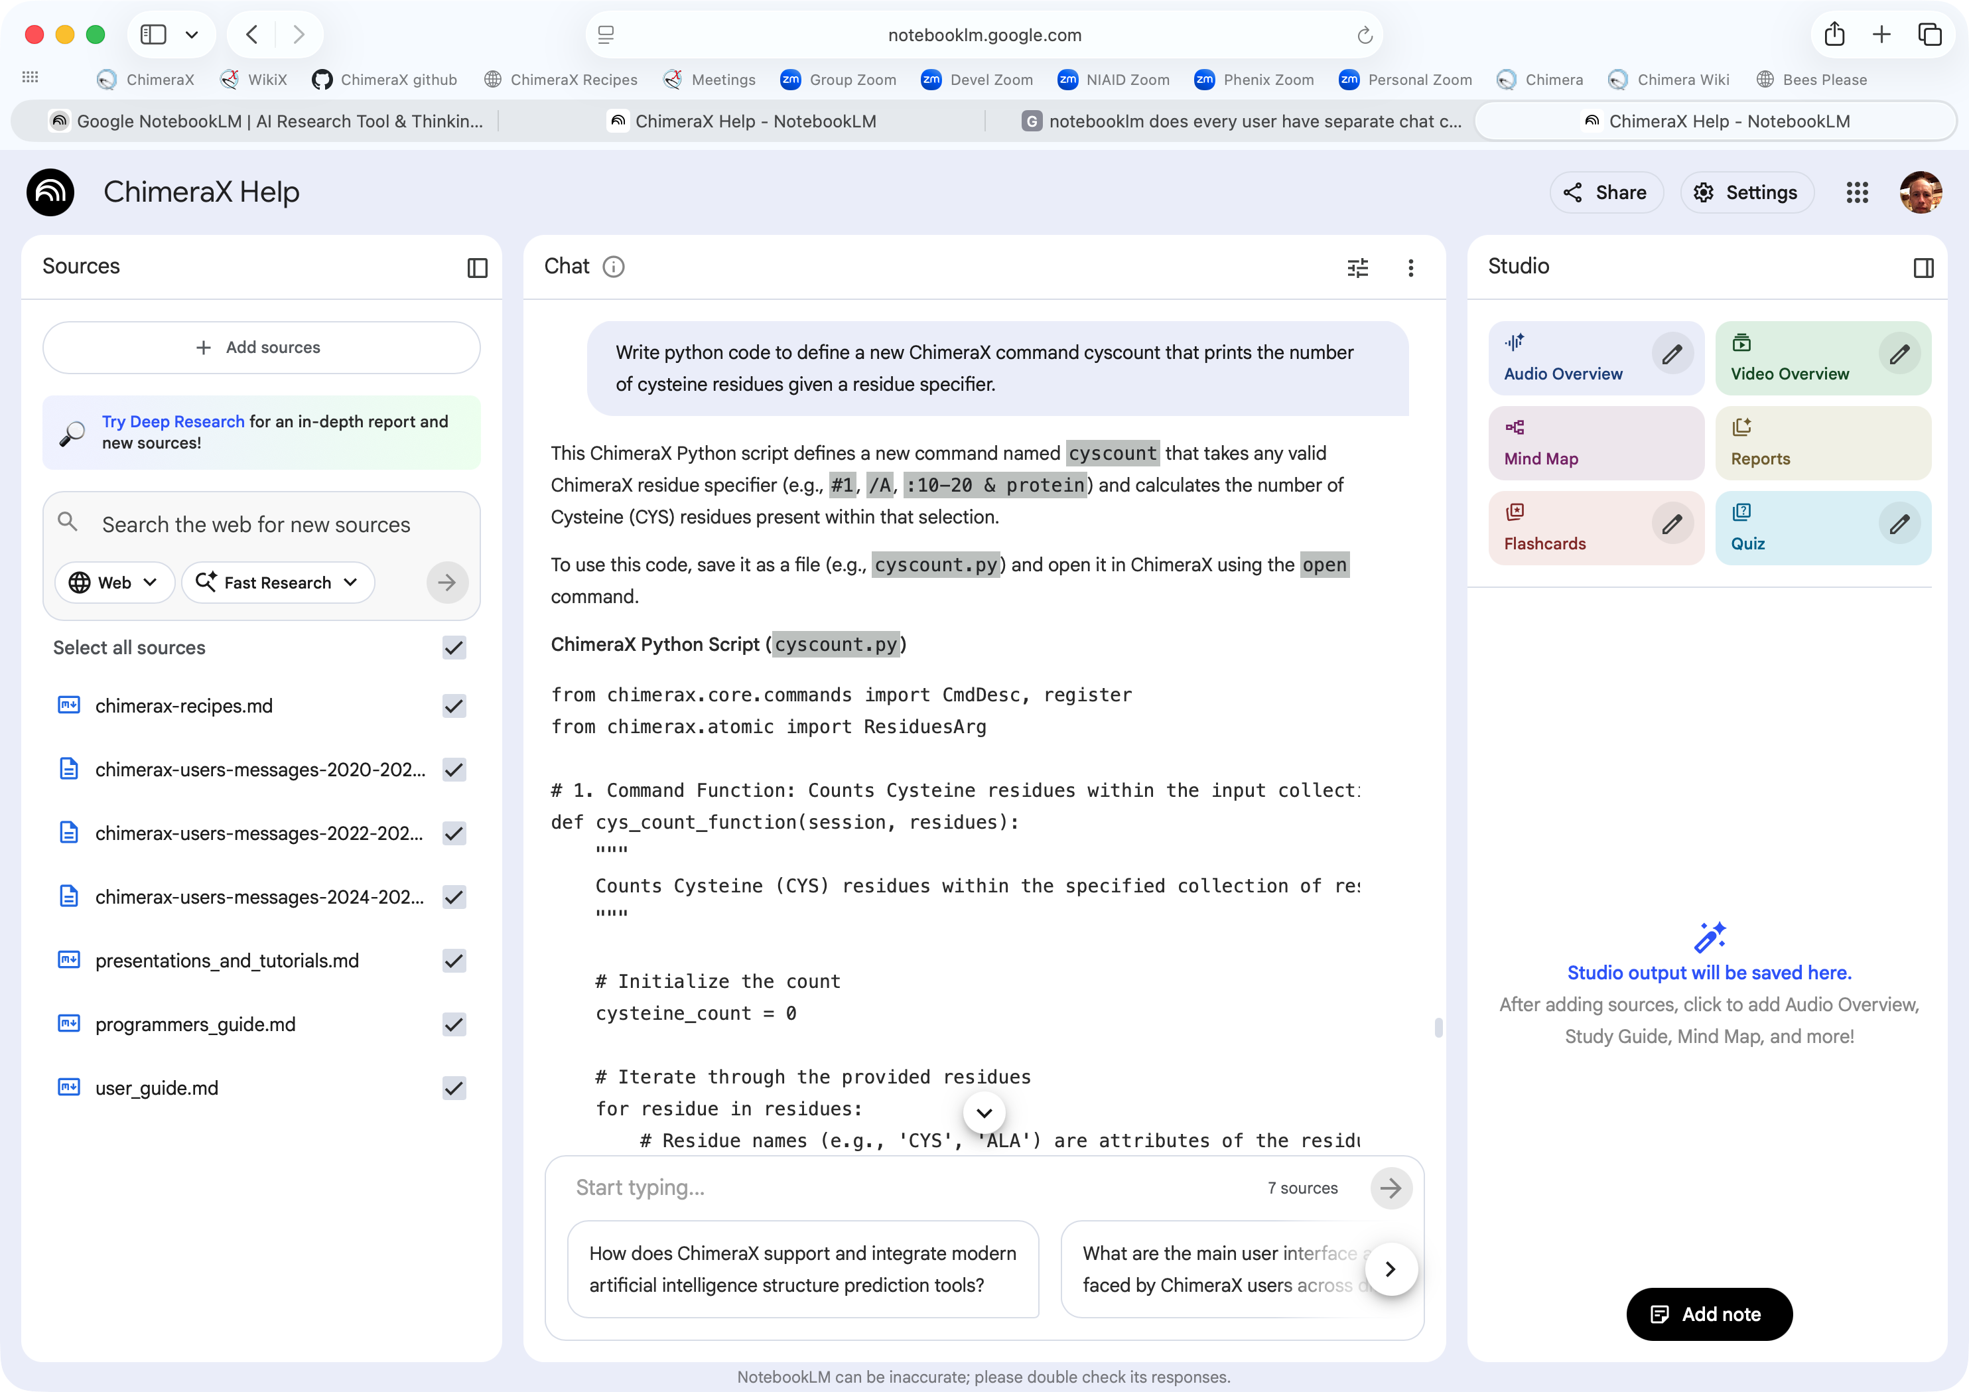Collapse the Studio panel icon
This screenshot has height=1392, width=1969.
1923,267
